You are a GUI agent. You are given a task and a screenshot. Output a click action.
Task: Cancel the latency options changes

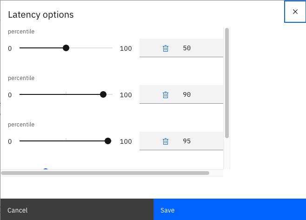coord(77,209)
